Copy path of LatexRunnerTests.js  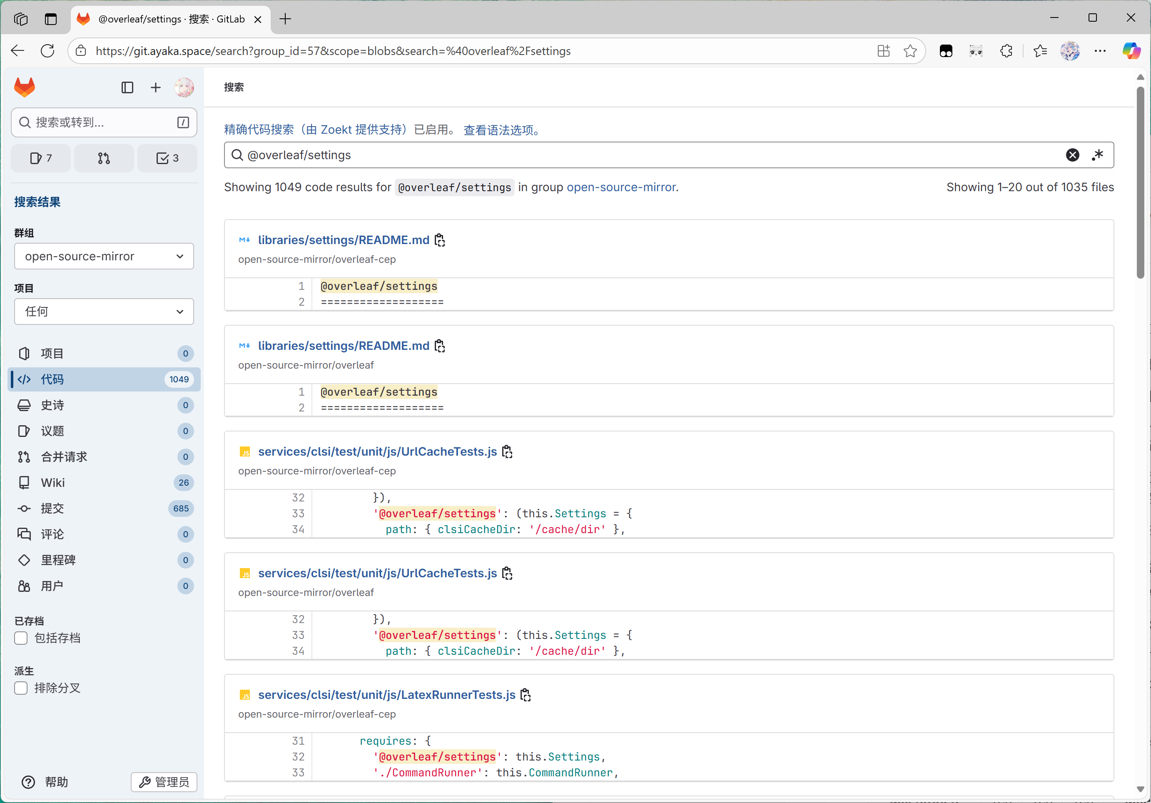(x=526, y=695)
